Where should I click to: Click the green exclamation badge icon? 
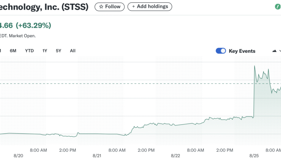277,7
